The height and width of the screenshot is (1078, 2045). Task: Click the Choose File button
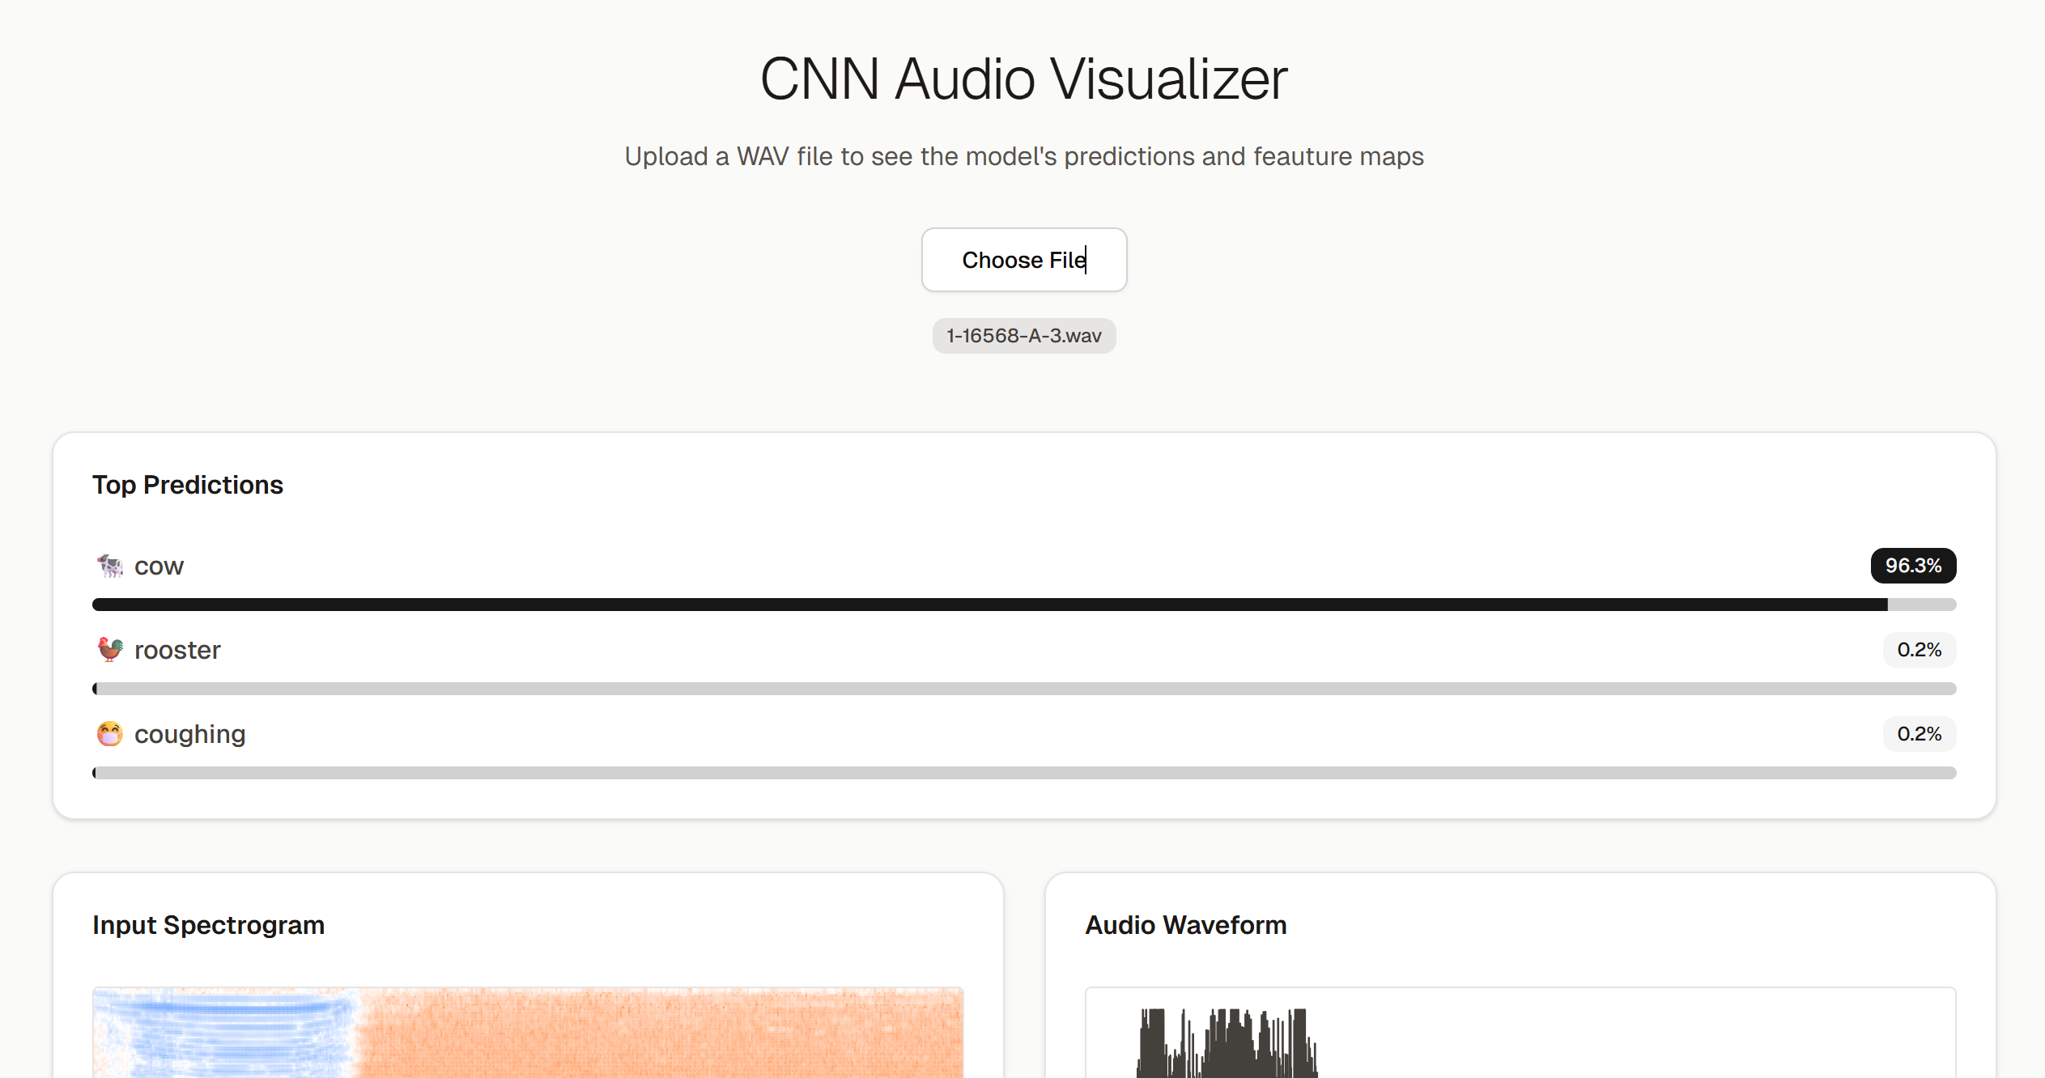[1023, 260]
